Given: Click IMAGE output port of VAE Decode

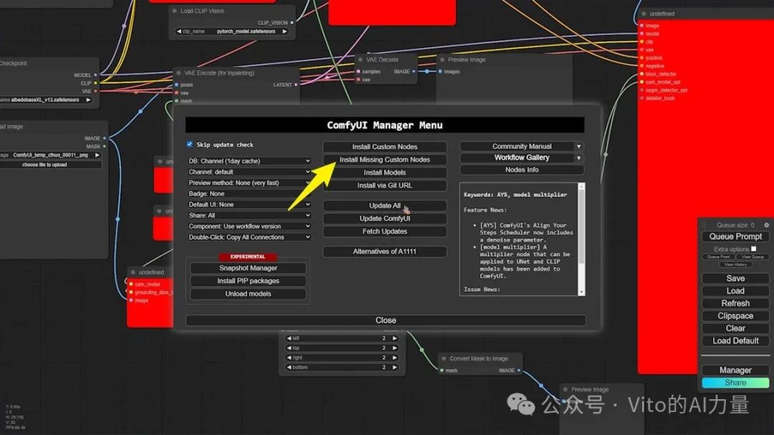Looking at the screenshot, I should click(414, 72).
